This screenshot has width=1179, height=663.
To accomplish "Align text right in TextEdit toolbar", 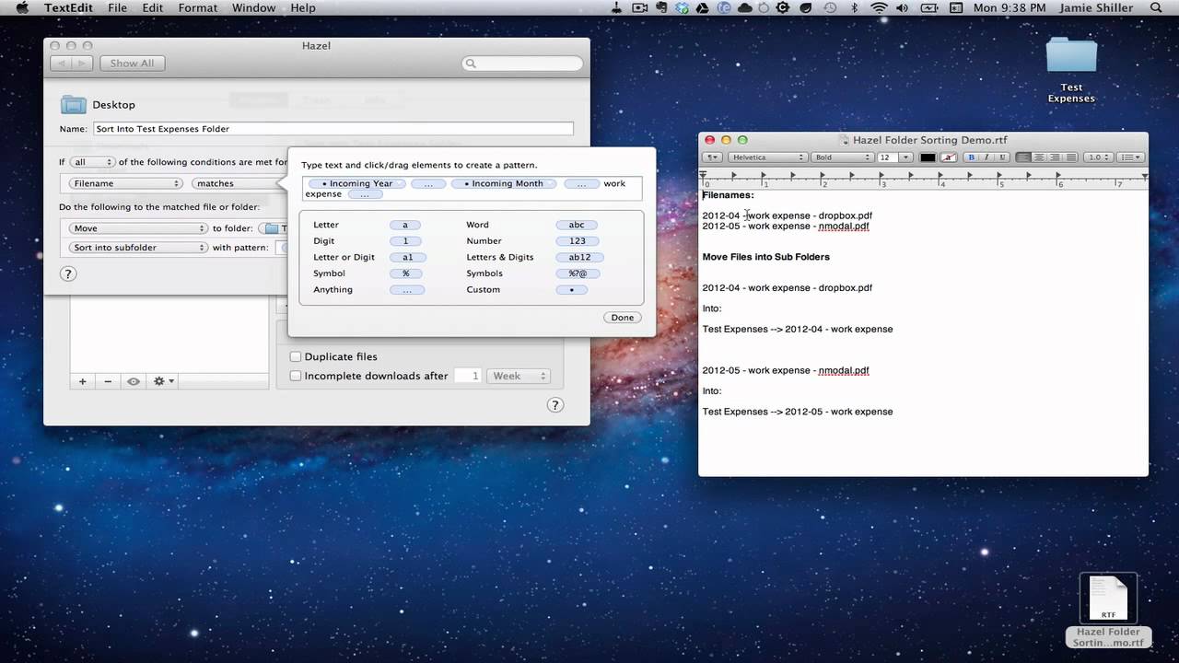I will click(1055, 157).
